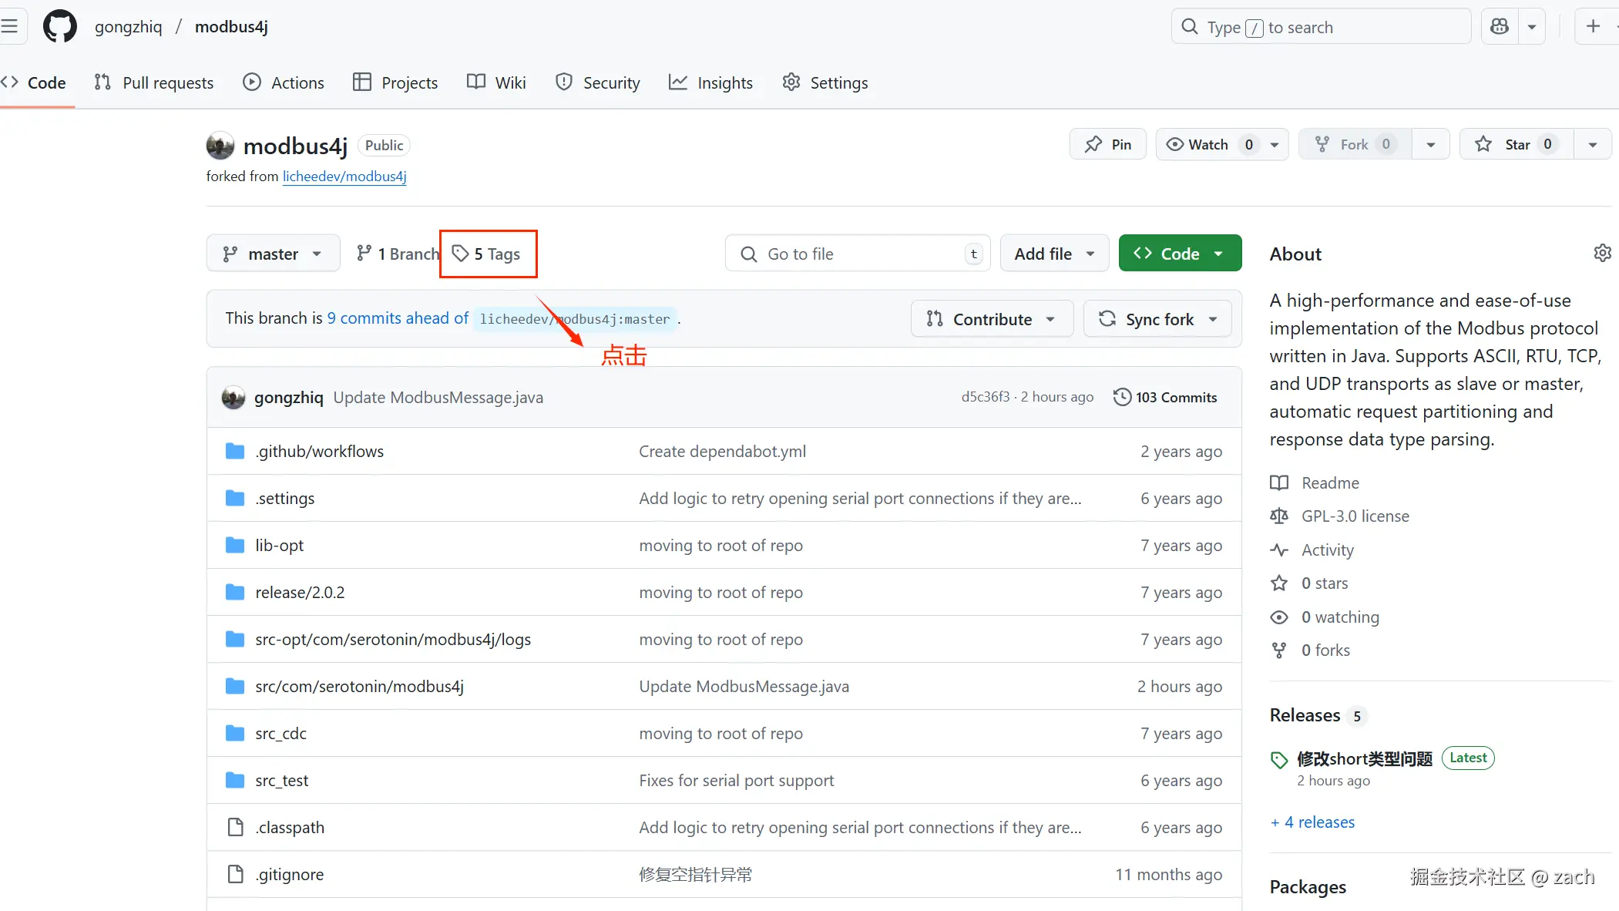
Task: Expand the green Code dropdown
Action: [x=1180, y=254]
